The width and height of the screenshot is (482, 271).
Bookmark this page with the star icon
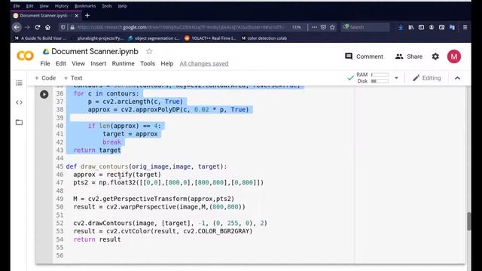[x=332, y=27]
